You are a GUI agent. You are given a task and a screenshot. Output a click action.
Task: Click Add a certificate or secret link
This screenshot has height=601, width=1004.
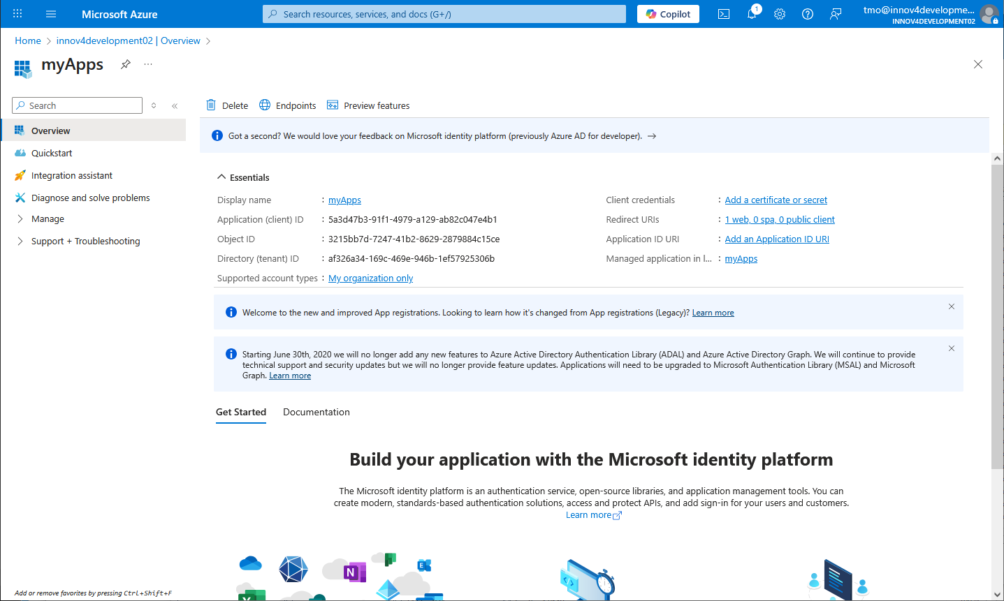click(776, 200)
